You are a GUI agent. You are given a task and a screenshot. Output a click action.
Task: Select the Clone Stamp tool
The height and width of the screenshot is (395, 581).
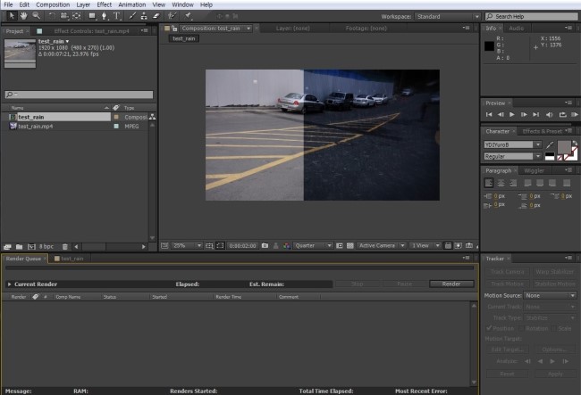144,16
